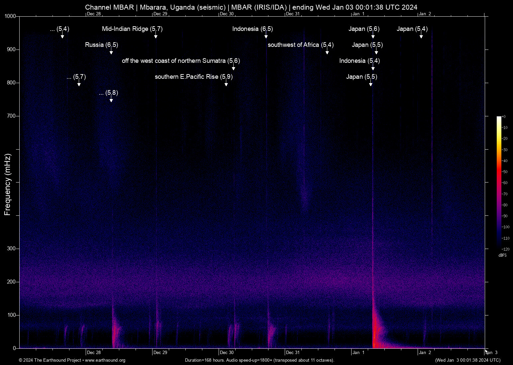
Task: Open the www.earthsound.org link in the footer
Action: (105, 360)
